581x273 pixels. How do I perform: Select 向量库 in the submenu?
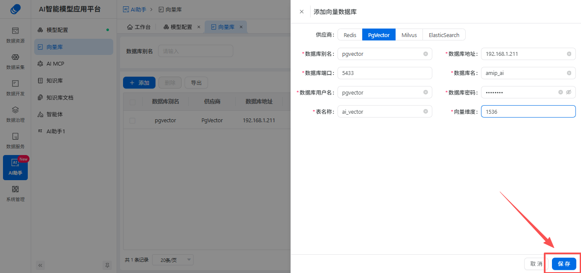(x=73, y=47)
